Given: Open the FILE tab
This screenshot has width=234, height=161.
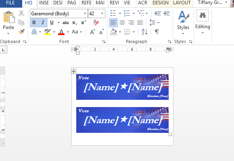Looking at the screenshot, I should (x=10, y=3).
